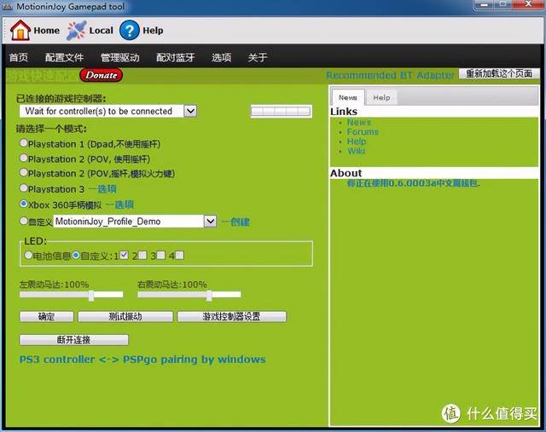Open the Forums link under Links
Image resolution: width=546 pixels, height=432 pixels.
[x=363, y=132]
